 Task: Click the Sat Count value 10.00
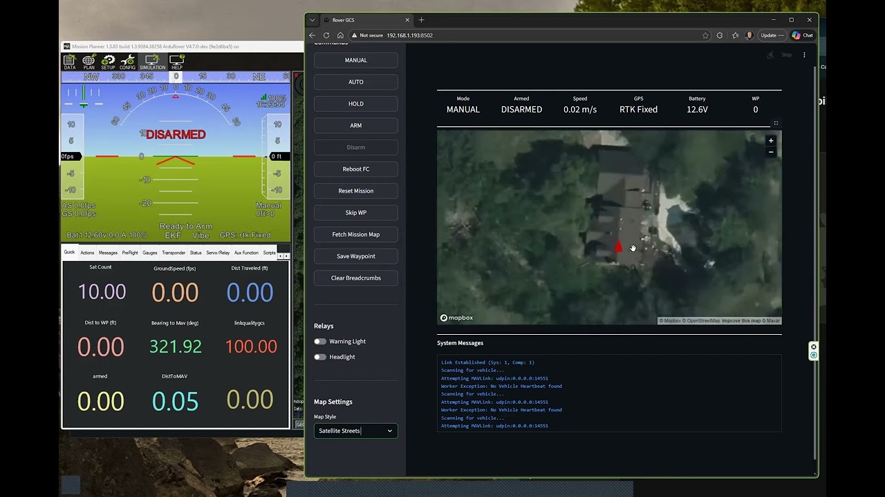click(102, 291)
